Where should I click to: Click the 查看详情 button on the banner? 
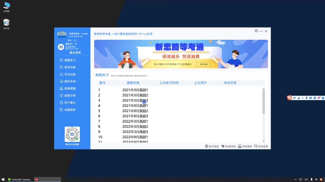tap(203, 64)
